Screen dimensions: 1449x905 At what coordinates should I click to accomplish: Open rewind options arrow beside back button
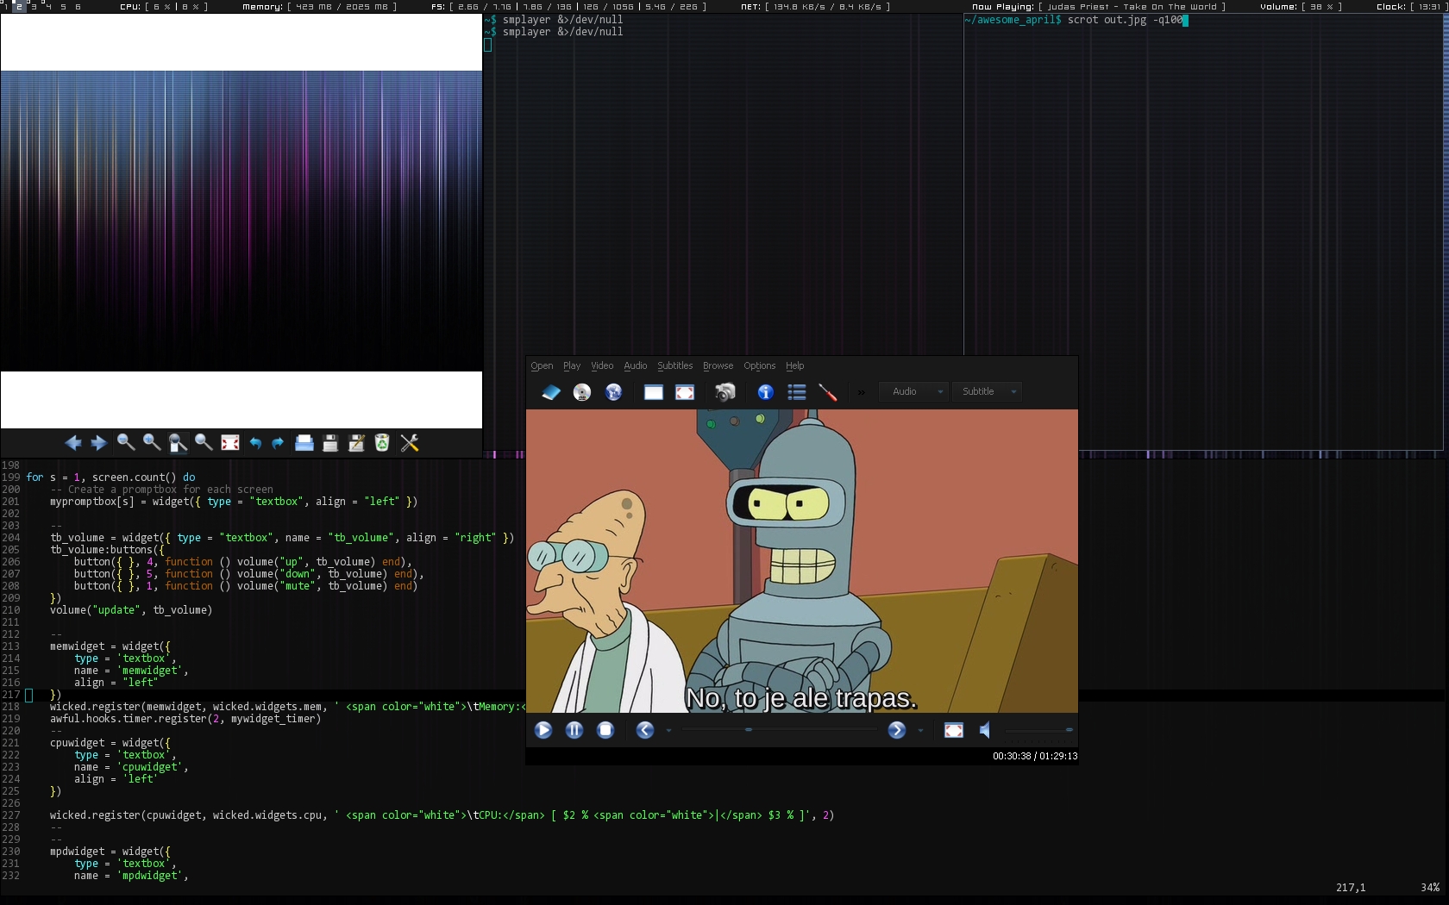point(668,731)
